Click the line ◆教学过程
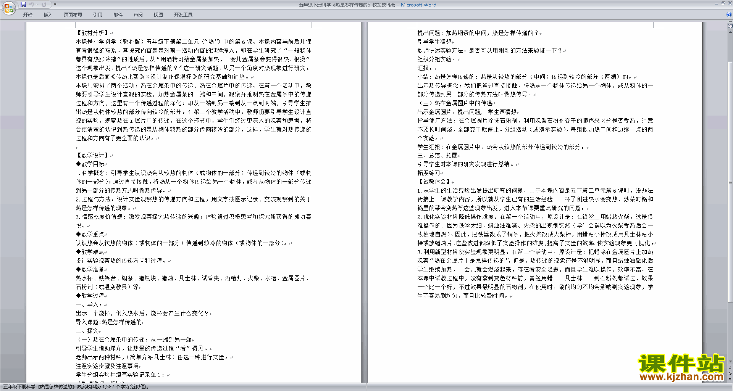The height and width of the screenshot is (391, 733). tap(90, 296)
